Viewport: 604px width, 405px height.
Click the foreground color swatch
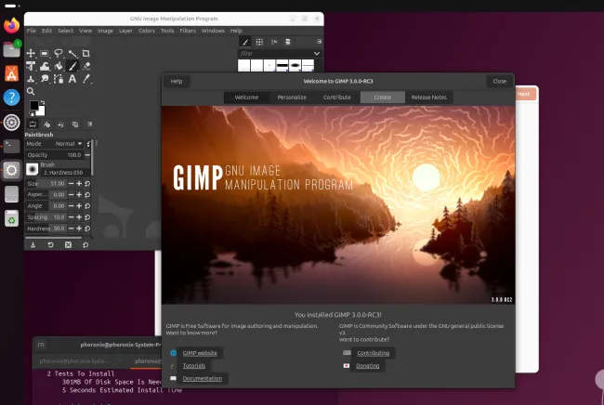point(33,105)
